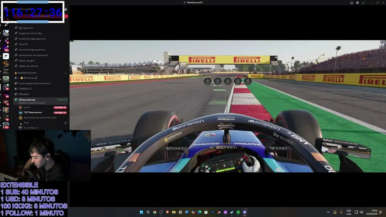The width and height of the screenshot is (386, 217).
Task: Open Google Chrome from the taskbar
Action: [x=154, y=212]
